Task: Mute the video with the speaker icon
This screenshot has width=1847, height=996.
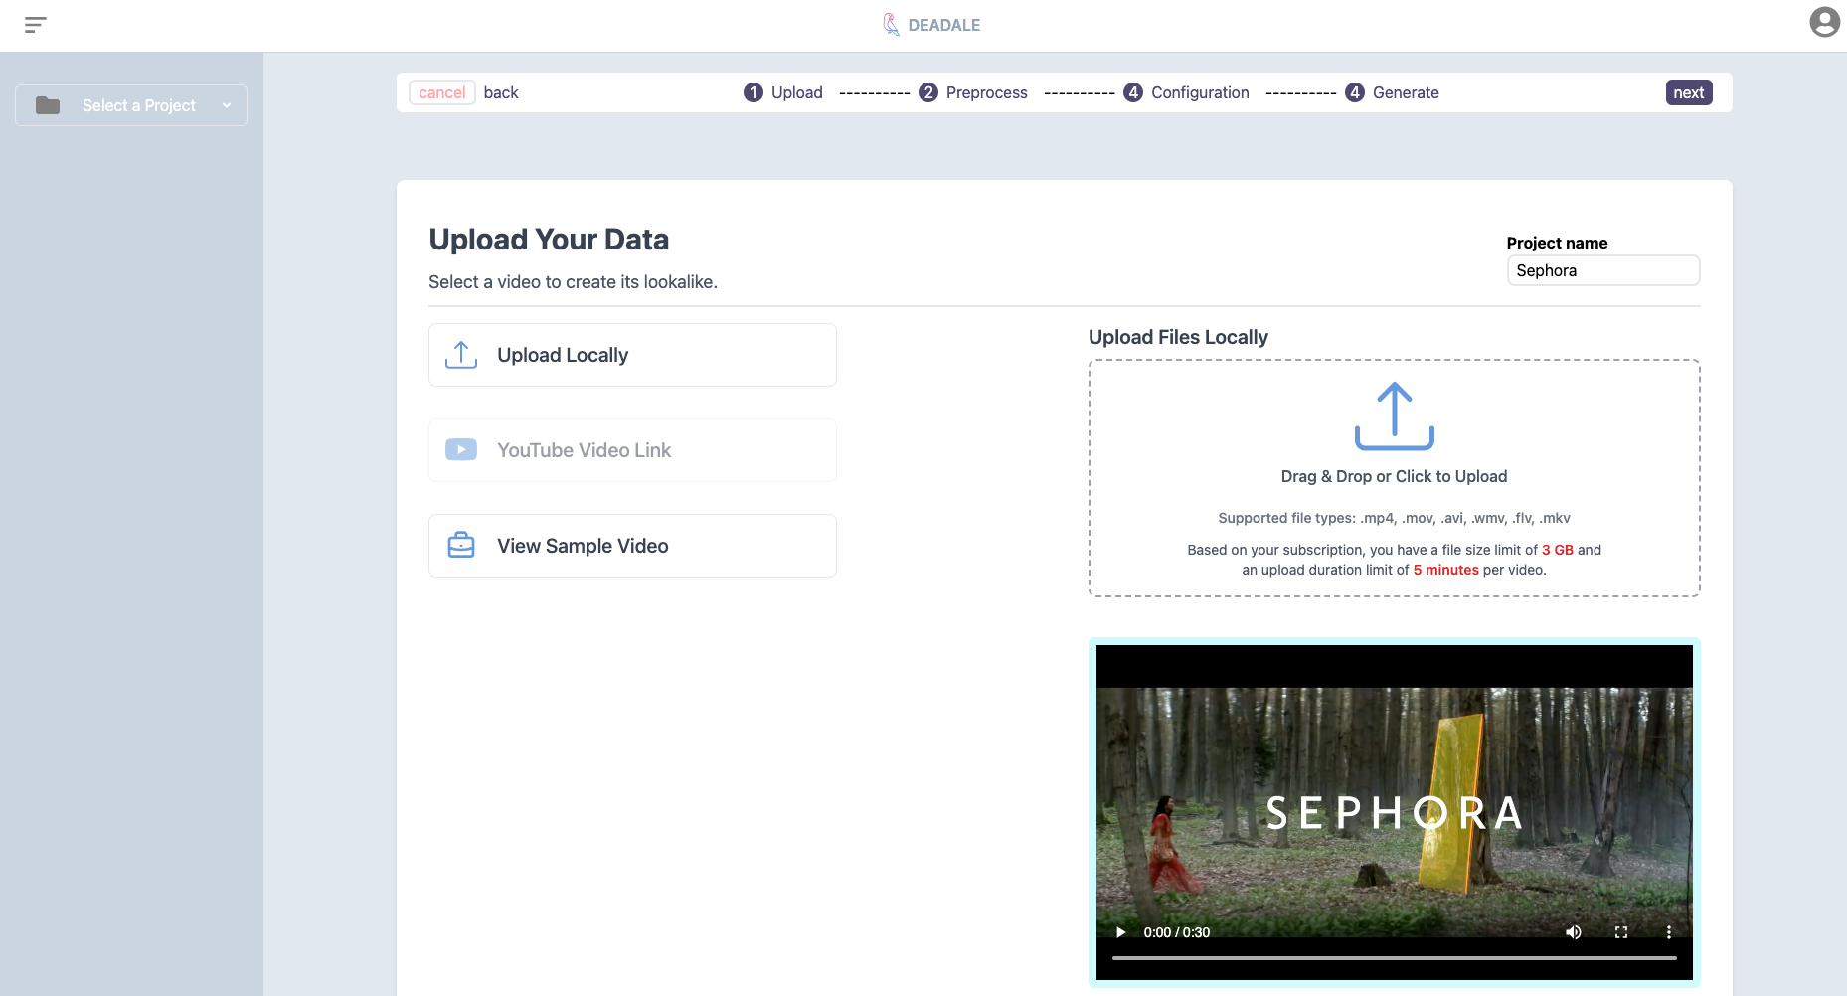Action: coord(1574,932)
